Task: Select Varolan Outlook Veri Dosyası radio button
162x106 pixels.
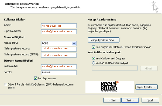Action: (x=93, y=63)
